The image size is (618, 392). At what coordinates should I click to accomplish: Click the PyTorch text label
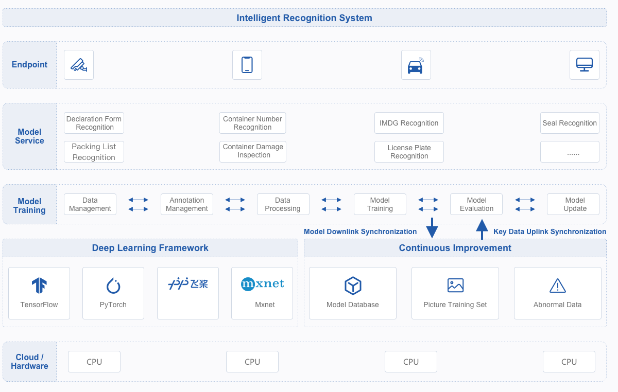[113, 305]
